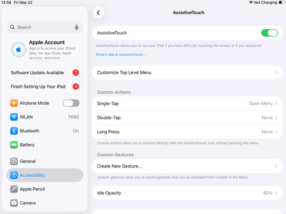This screenshot has width=286, height=214.
Task: Open Software Update Available
Action: click(45, 73)
